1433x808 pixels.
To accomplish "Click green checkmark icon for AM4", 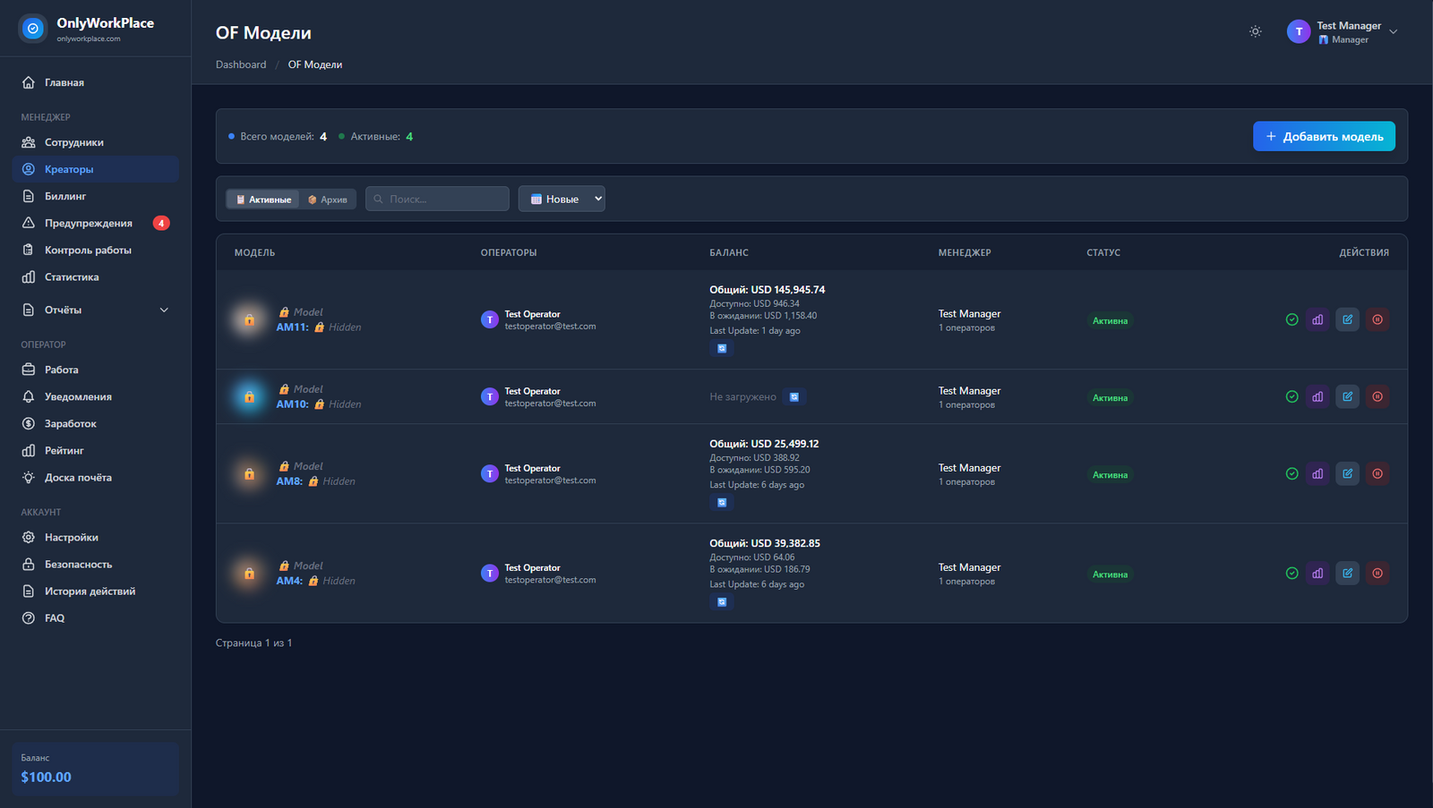I will pos(1291,573).
